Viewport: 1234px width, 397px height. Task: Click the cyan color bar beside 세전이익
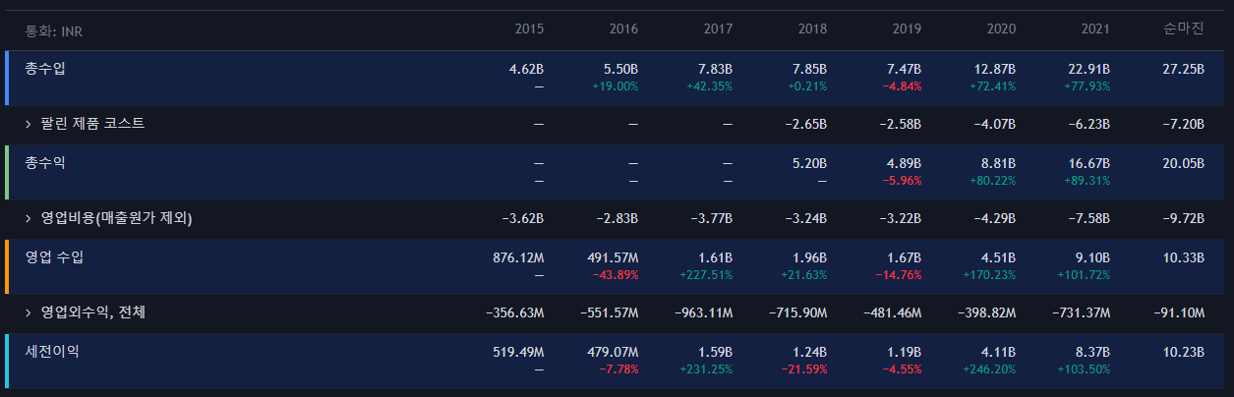(x=7, y=360)
